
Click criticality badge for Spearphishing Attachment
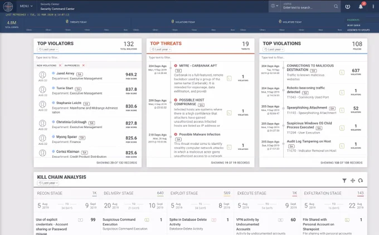click(342, 110)
